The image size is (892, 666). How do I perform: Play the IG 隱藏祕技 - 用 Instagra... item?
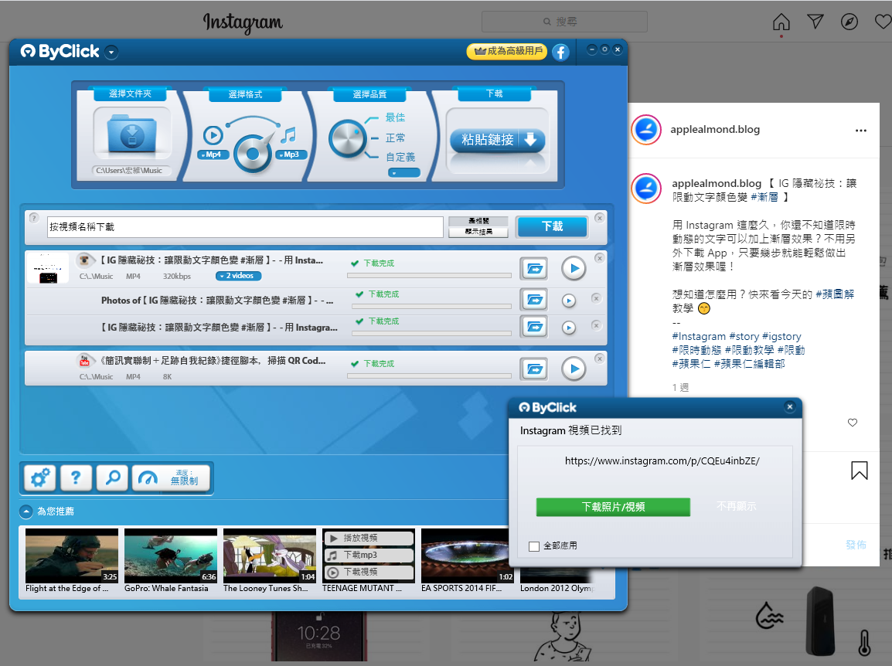click(x=569, y=328)
